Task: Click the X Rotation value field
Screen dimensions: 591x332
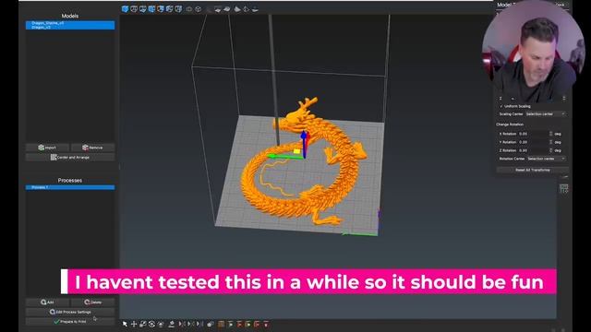Action: [533, 134]
